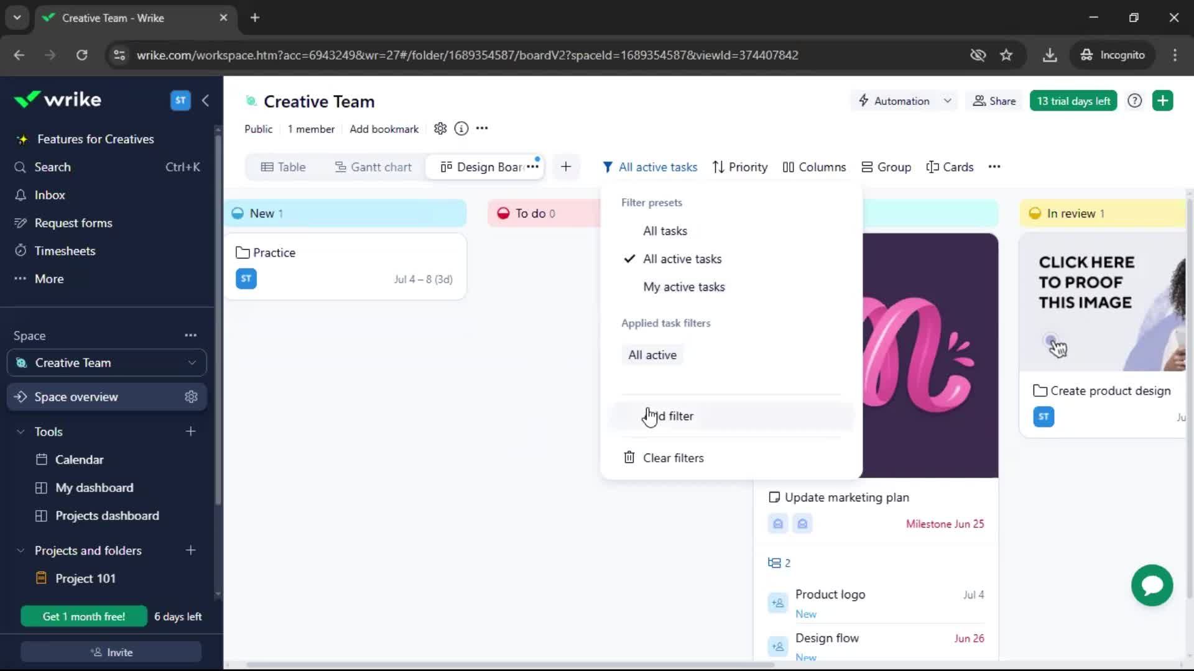Add a project or folder with plus icon

190,550
